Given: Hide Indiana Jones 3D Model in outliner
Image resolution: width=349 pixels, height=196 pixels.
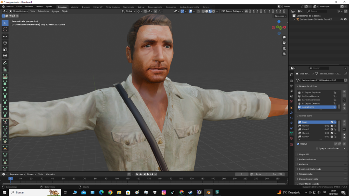Looking at the screenshot, I should (341, 19).
